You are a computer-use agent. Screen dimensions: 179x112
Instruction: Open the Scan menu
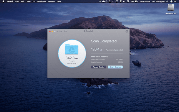click(x=17, y=1)
